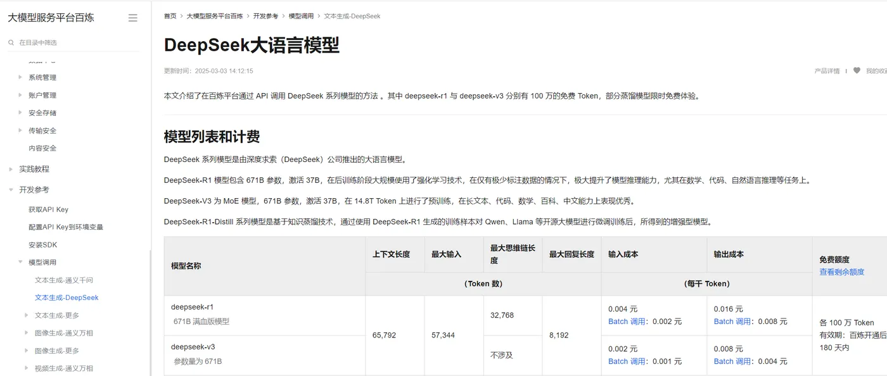Open 安装SDK page in sidebar
The image size is (887, 376).
[x=42, y=244]
